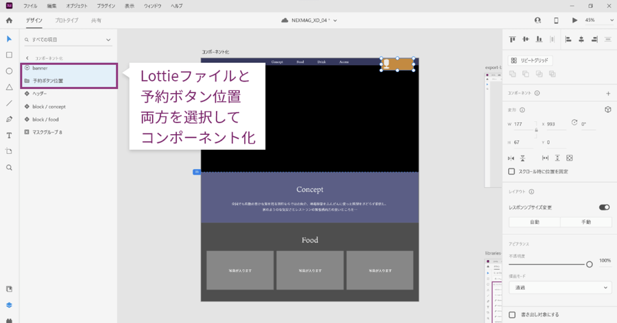The height and width of the screenshot is (323, 617).
Task: Select the Rectangle tool
Action: pos(9,55)
